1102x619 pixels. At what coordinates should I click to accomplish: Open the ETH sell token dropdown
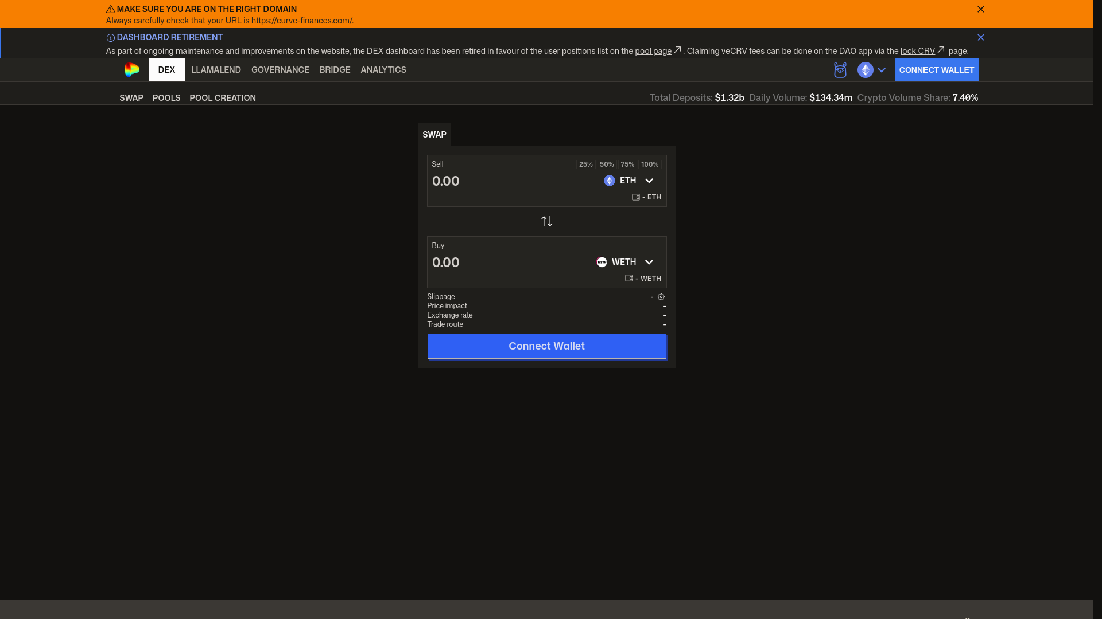(x=629, y=181)
